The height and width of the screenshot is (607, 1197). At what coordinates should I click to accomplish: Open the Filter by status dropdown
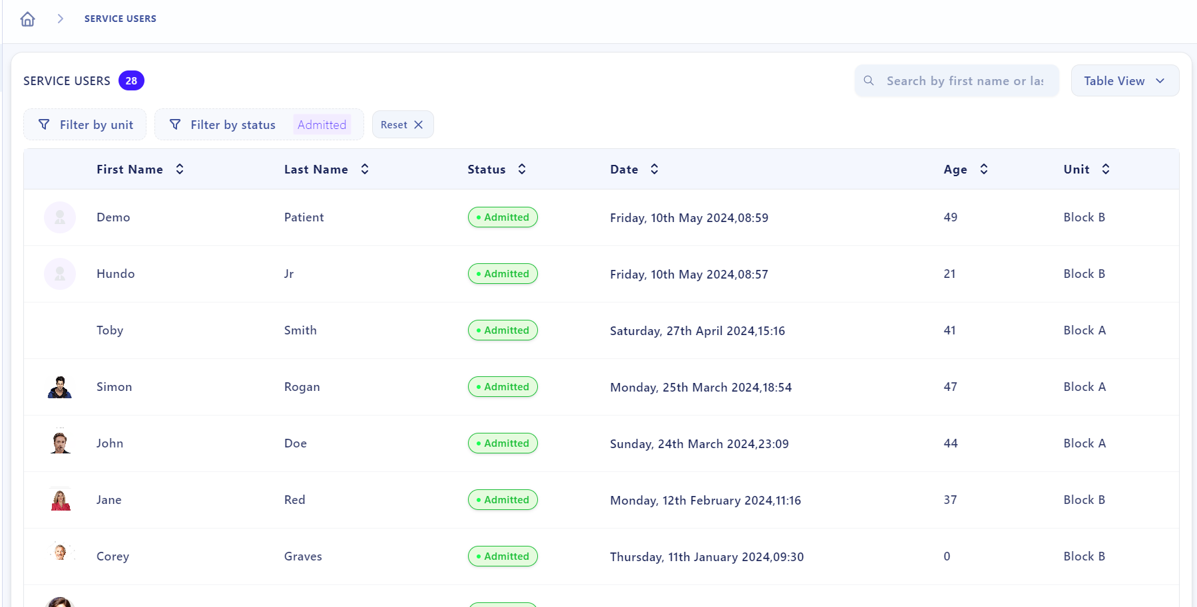[259, 124]
